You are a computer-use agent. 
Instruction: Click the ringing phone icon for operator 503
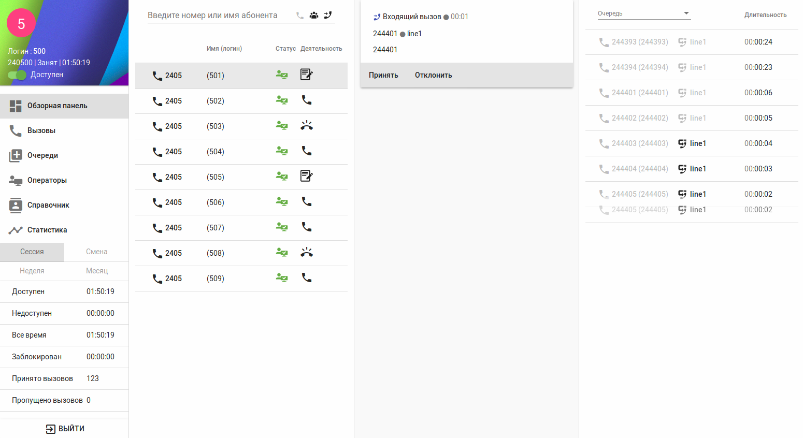307,126
